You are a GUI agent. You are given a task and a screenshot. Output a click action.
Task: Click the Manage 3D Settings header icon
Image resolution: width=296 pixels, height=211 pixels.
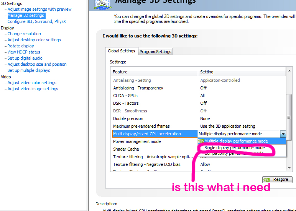(x=102, y=5)
